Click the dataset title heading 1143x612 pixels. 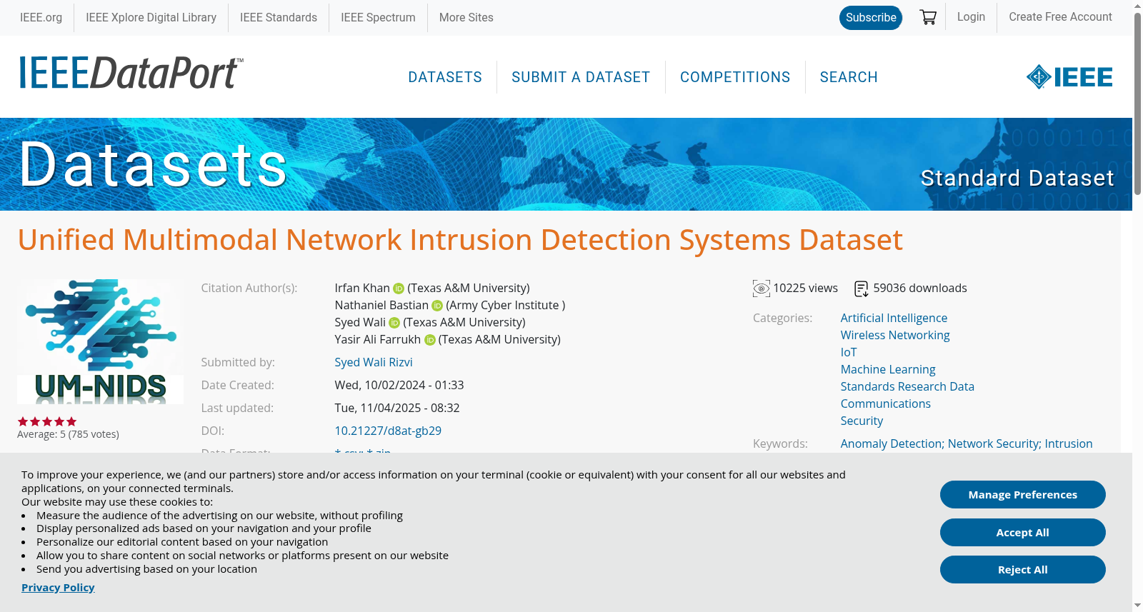pos(460,240)
